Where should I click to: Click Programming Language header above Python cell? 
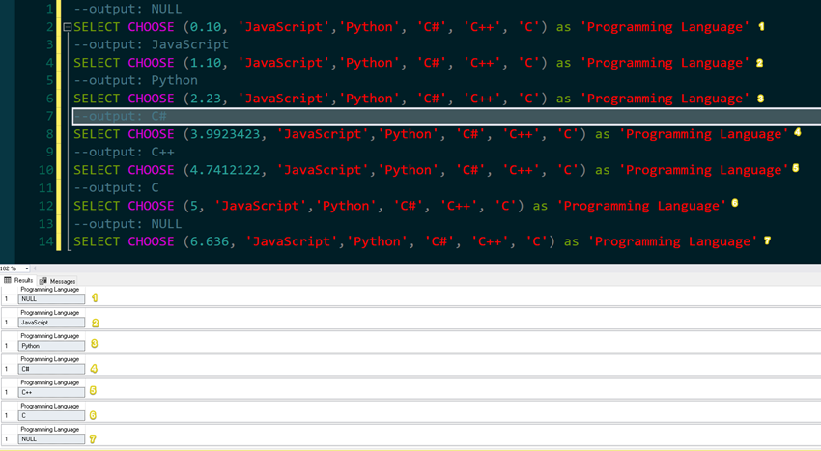click(x=49, y=336)
